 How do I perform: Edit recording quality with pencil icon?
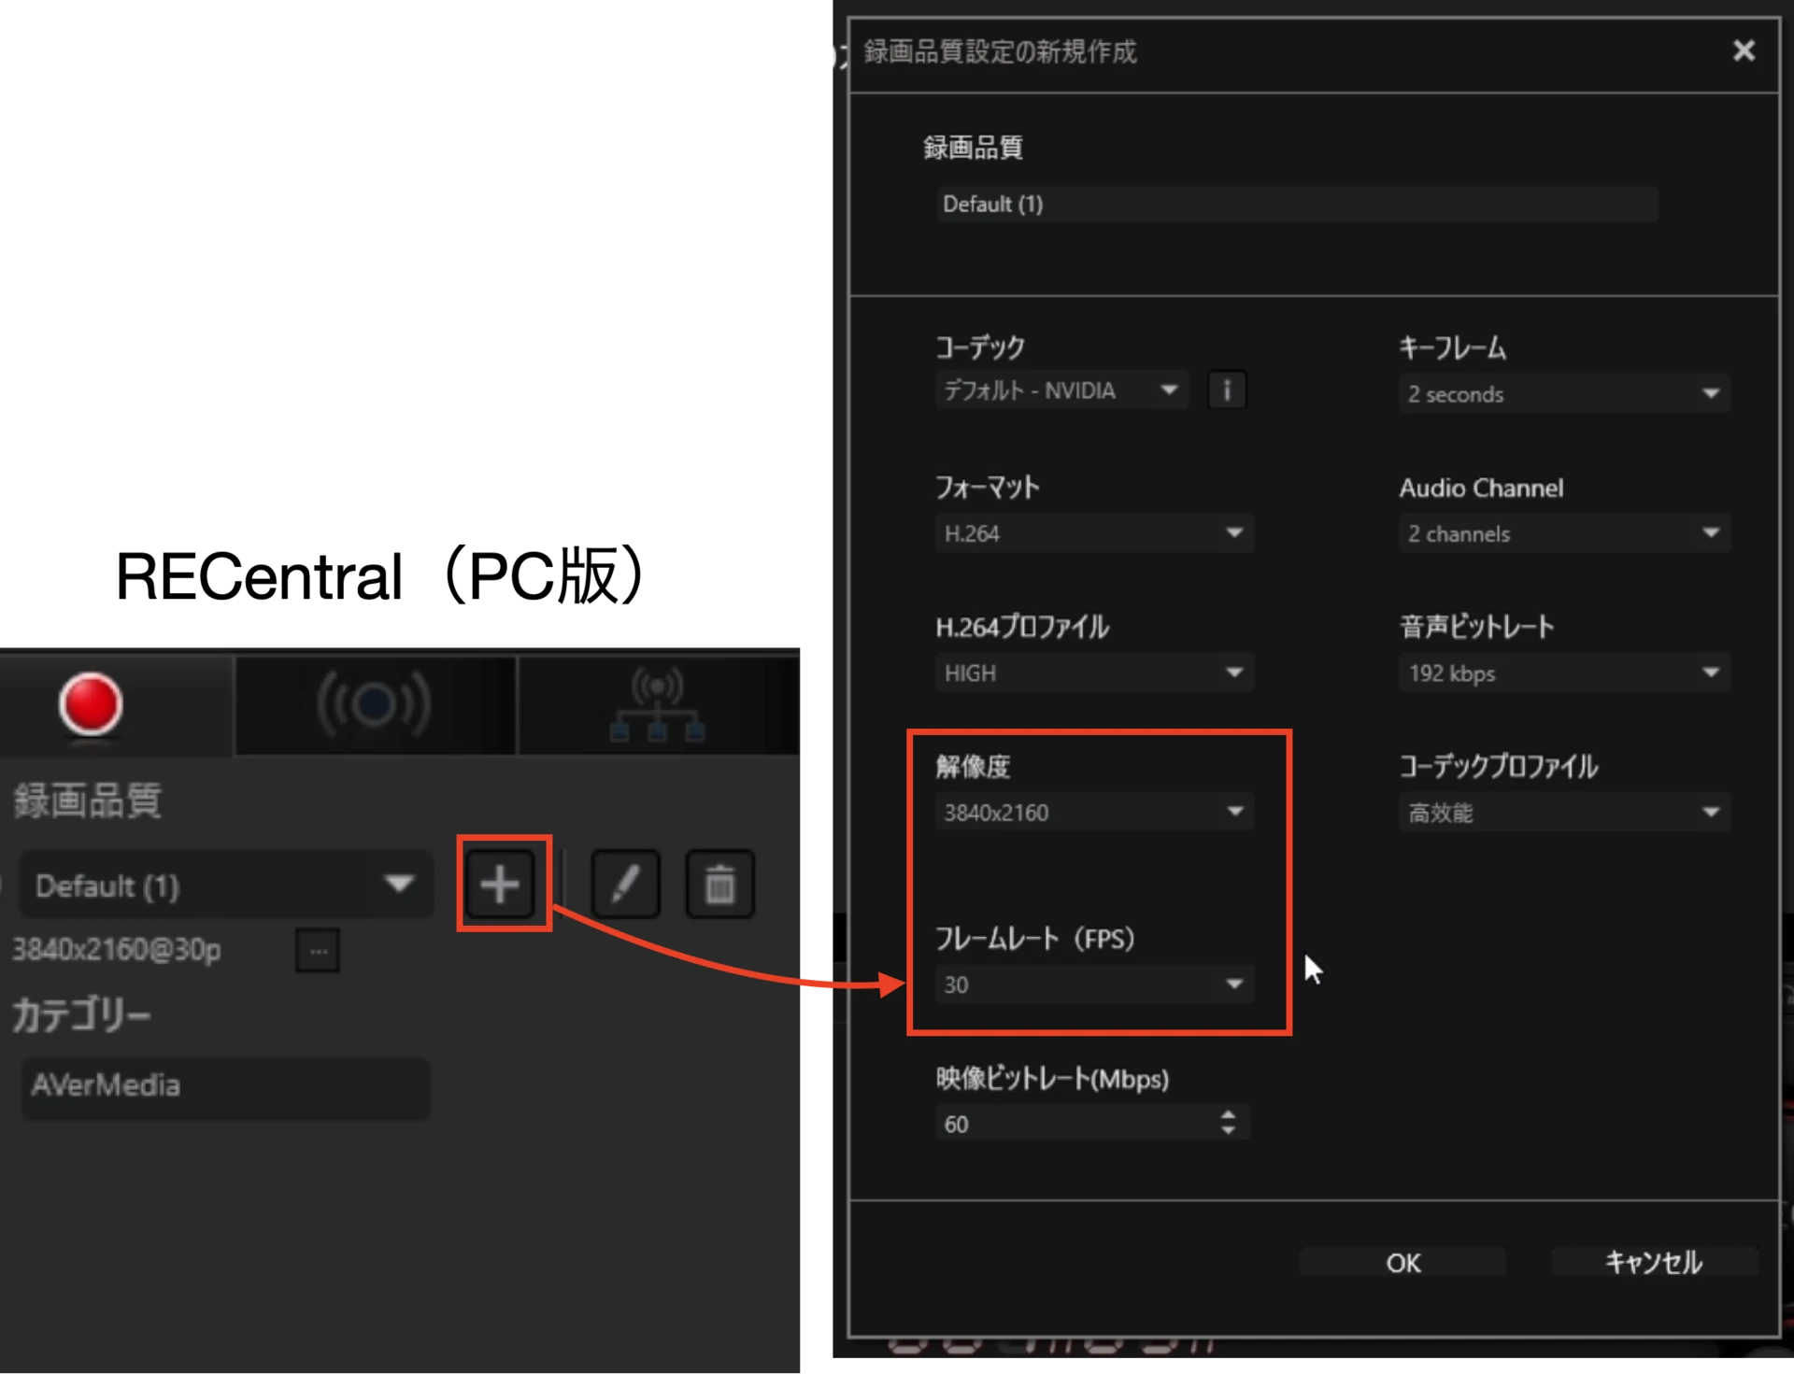625,884
